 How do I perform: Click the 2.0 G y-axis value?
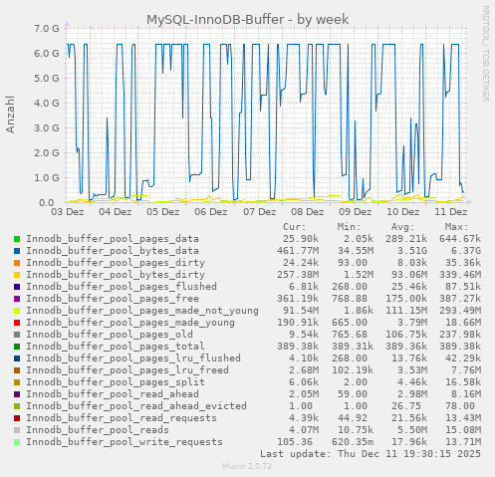coord(47,152)
